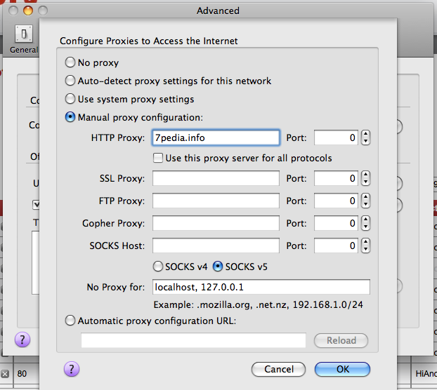
Task: Click the General preferences icon
Action: click(22, 37)
